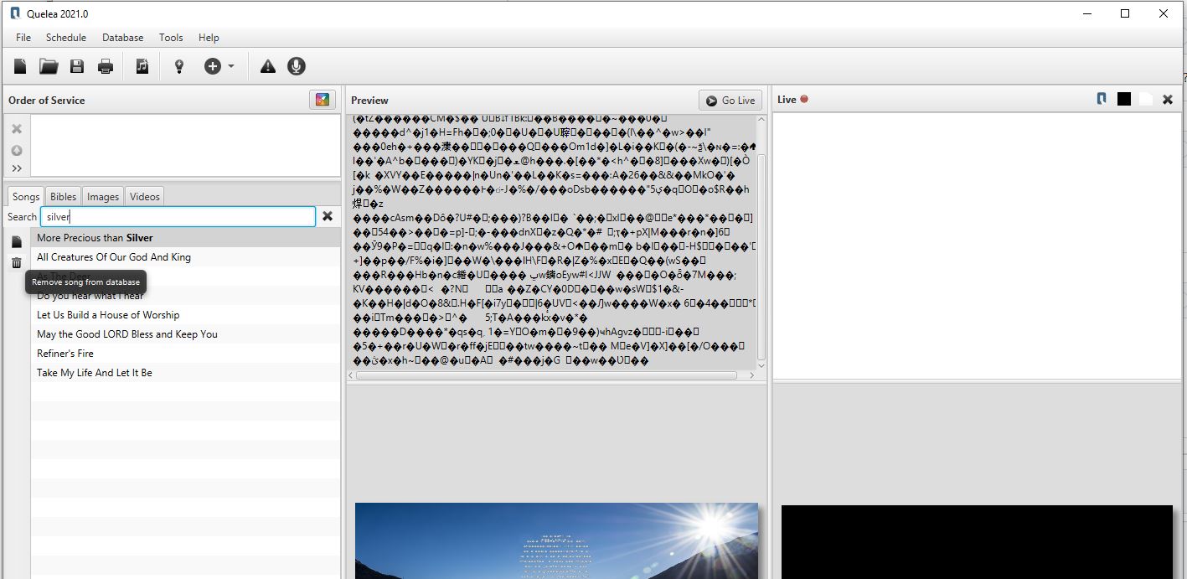Open the notices manager warning icon
Image resolution: width=1187 pixels, height=579 pixels.
pyautogui.click(x=267, y=65)
